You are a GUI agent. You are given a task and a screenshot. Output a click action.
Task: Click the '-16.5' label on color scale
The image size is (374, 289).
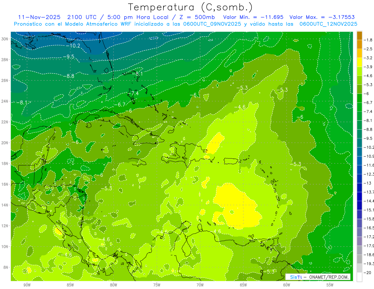tap(369, 228)
